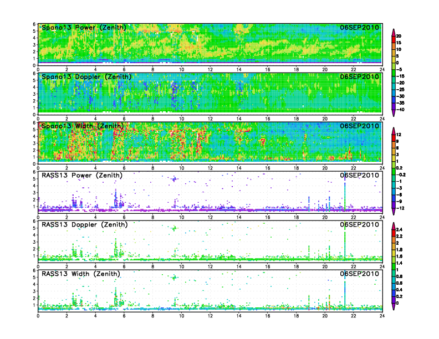Click the lower arrow tip below the '-12' label
439x339 pixels.
tap(394, 213)
